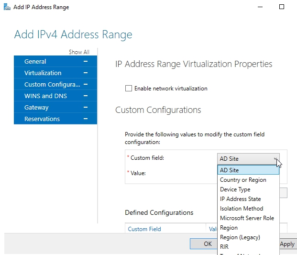
Task: Click Show All link
Action: (79, 52)
